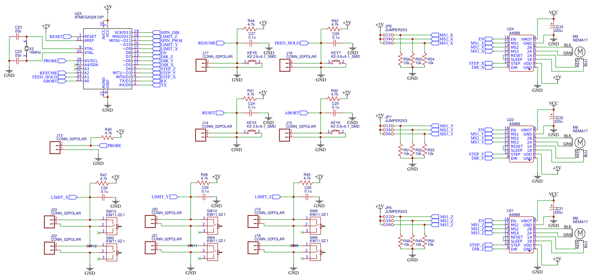Select connector J14 symbol
This screenshot has height=280, width=592.
coord(200,135)
